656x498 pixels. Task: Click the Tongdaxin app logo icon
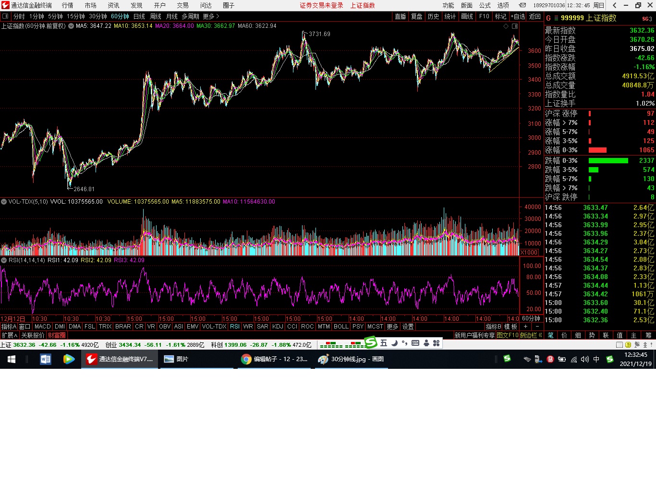tap(5, 5)
